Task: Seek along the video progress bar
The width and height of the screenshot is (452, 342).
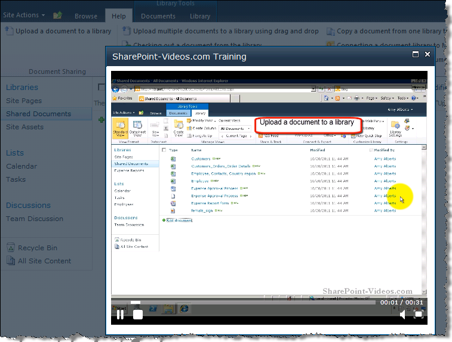Action: pyautogui.click(x=253, y=303)
